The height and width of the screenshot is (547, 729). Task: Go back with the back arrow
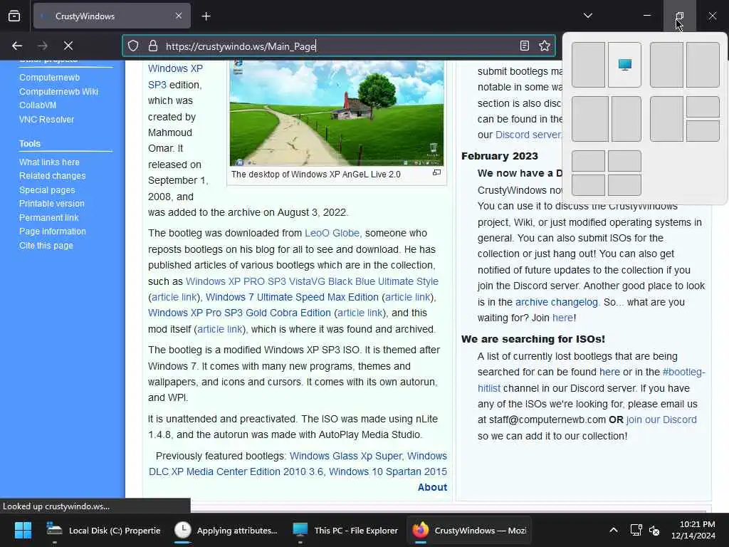point(17,46)
